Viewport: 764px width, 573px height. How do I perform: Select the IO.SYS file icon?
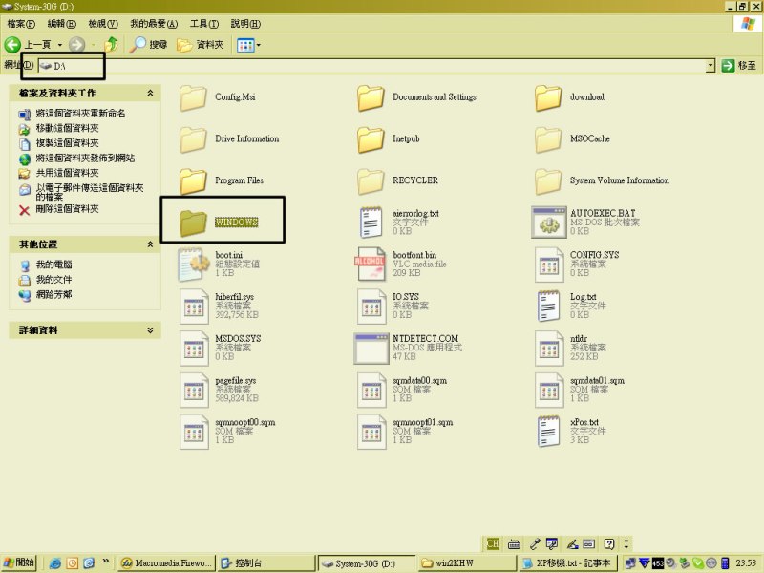pos(371,307)
